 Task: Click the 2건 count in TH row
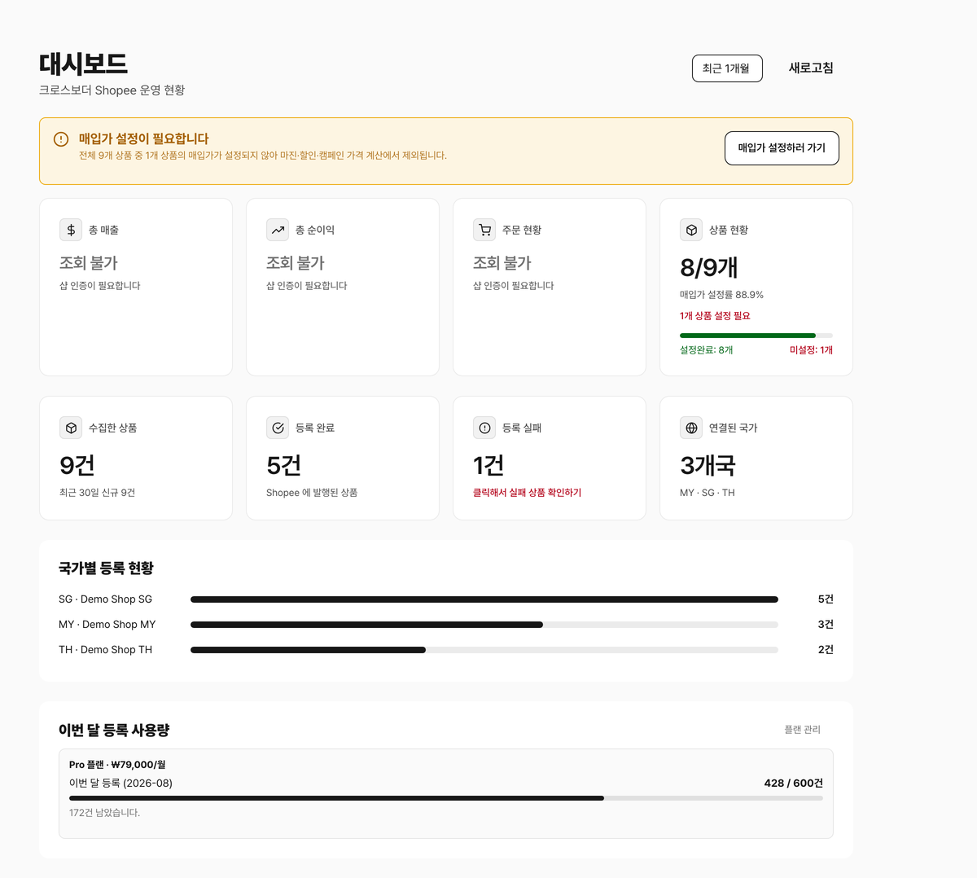pos(826,650)
